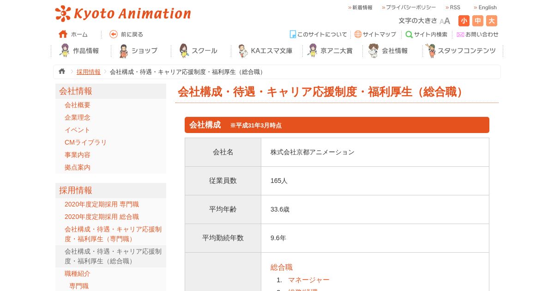Image resolution: width=554 pixels, height=291 pixels.
Task: Click the マネージャー job link
Action: 308,280
